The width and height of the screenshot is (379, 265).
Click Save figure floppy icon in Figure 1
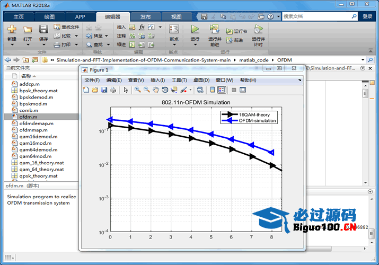pyautogui.click(x=104, y=90)
